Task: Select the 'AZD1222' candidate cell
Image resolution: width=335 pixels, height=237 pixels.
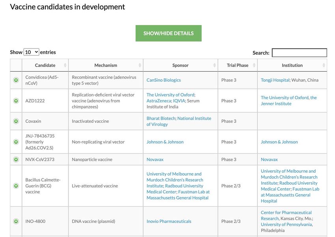Action: pos(45,101)
